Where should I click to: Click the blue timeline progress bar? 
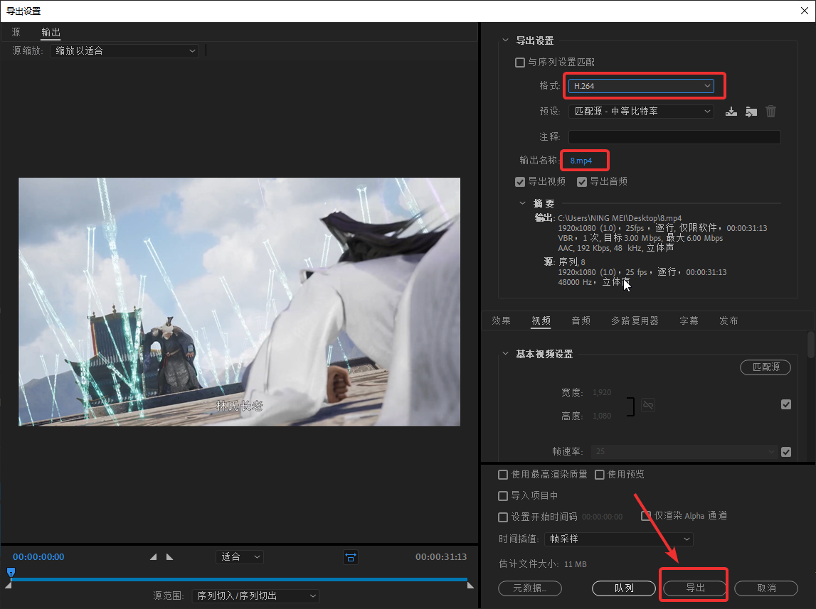239,579
